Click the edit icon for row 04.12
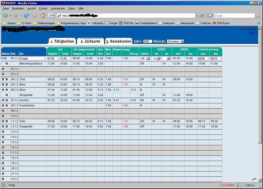The image size is (263, 189). 3,79
